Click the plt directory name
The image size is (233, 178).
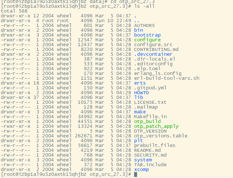[x=138, y=141]
